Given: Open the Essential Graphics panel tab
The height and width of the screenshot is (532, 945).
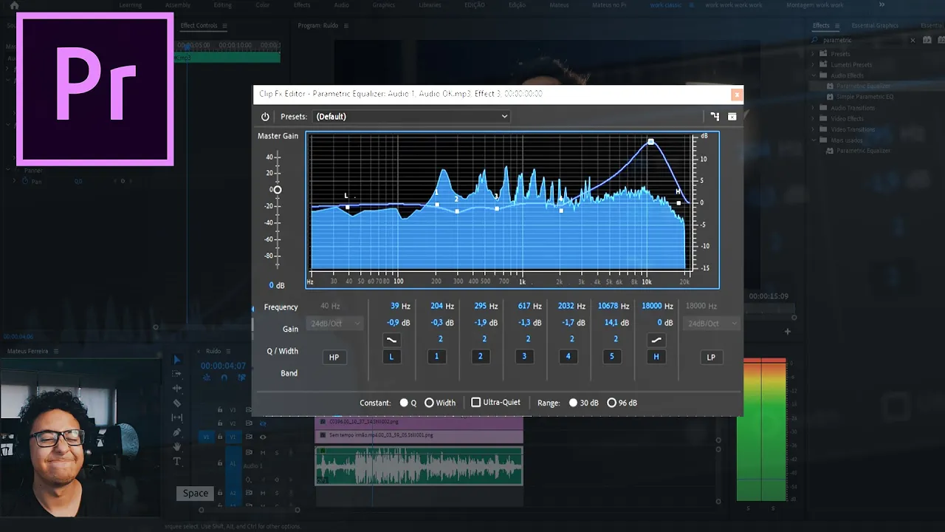Looking at the screenshot, I should pos(875,26).
